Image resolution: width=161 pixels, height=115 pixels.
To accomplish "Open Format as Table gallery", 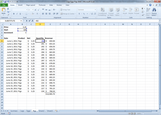I will (x=111, y=12).
